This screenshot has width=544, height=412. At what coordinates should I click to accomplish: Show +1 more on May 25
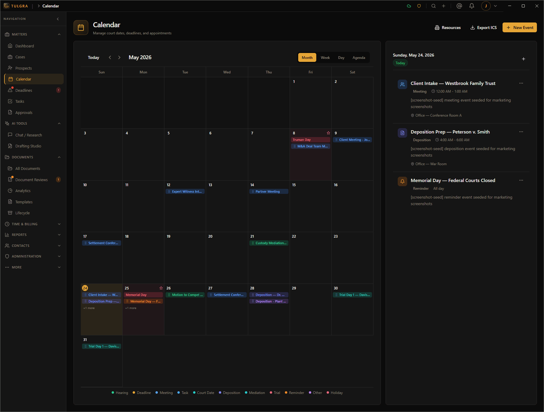(131, 308)
